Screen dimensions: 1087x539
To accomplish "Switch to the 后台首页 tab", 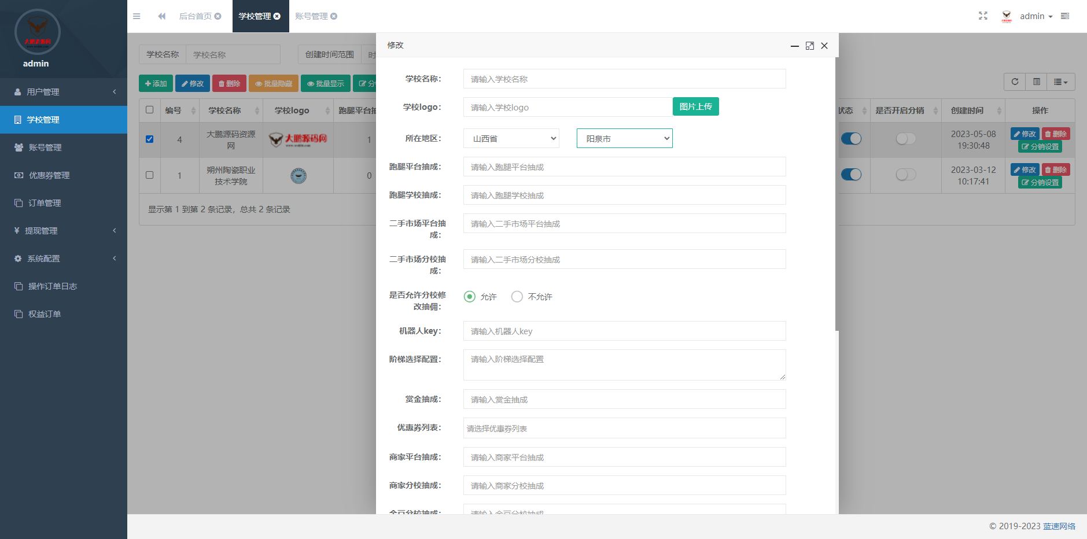I will coord(196,16).
